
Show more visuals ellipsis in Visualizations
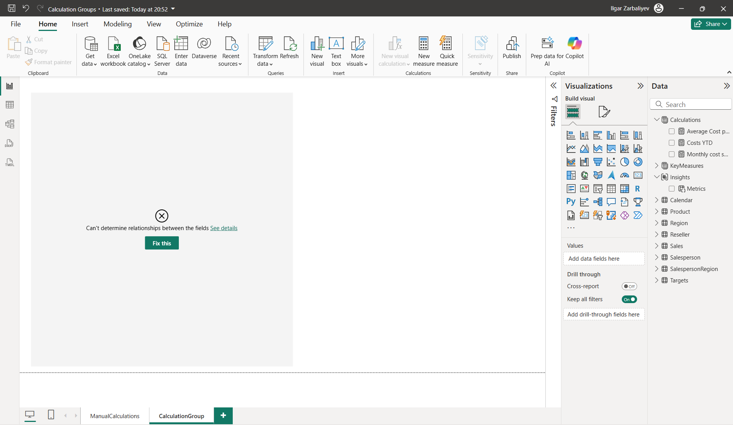571,228
